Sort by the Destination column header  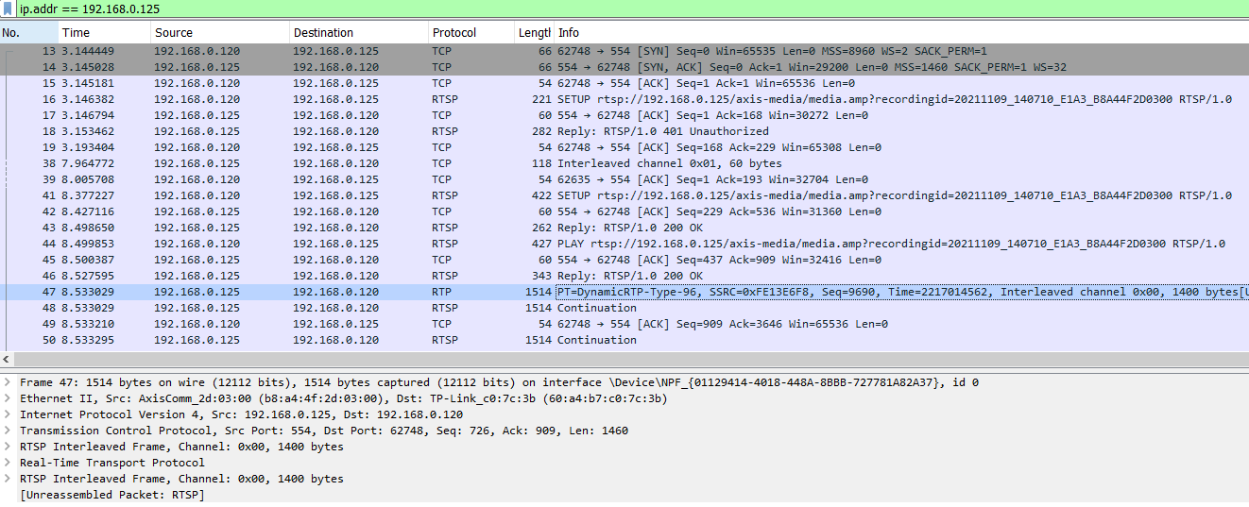(358, 32)
